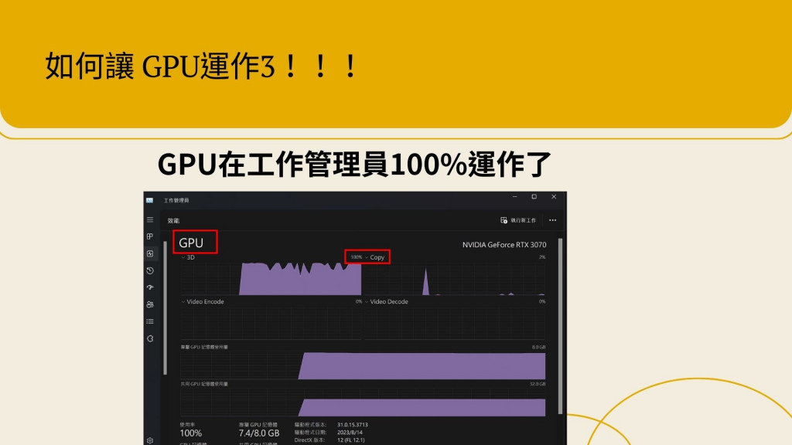Open the Startup apps icon in sidebar
The image size is (792, 445).
(150, 287)
